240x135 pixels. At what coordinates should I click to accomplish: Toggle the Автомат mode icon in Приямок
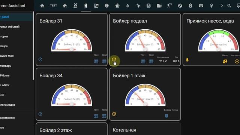coord(237,61)
